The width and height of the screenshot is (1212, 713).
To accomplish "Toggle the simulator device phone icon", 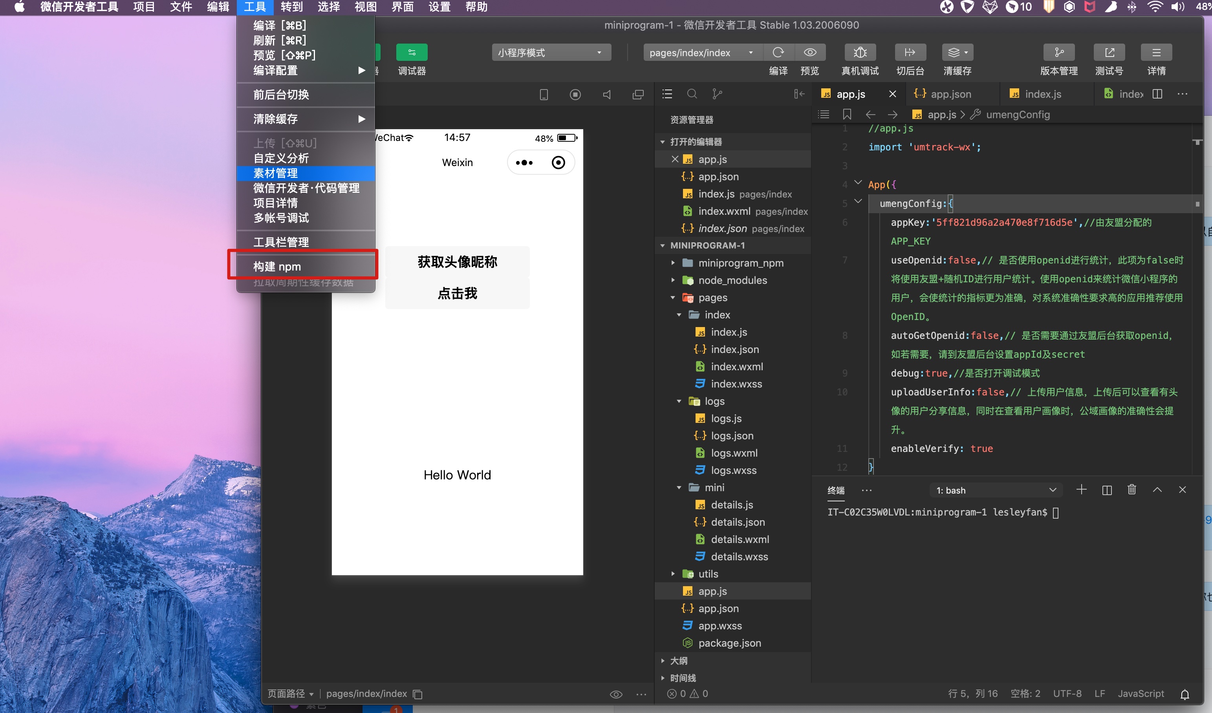I will tap(544, 94).
